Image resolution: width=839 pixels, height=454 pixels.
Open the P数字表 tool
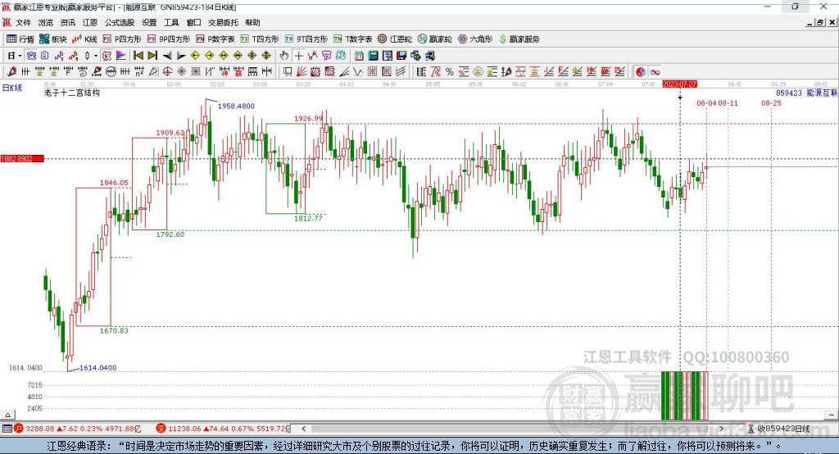(215, 39)
